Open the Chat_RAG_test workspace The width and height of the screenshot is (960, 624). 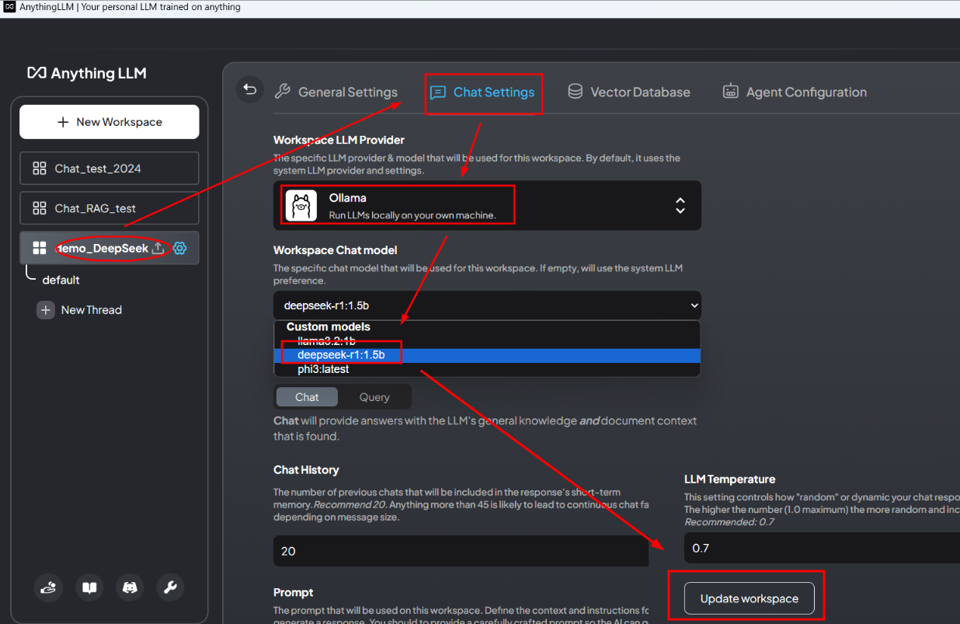click(x=110, y=208)
